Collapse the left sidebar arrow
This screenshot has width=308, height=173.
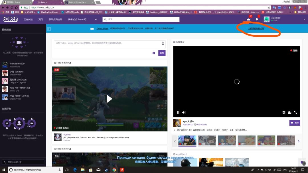pyautogui.click(x=49, y=29)
